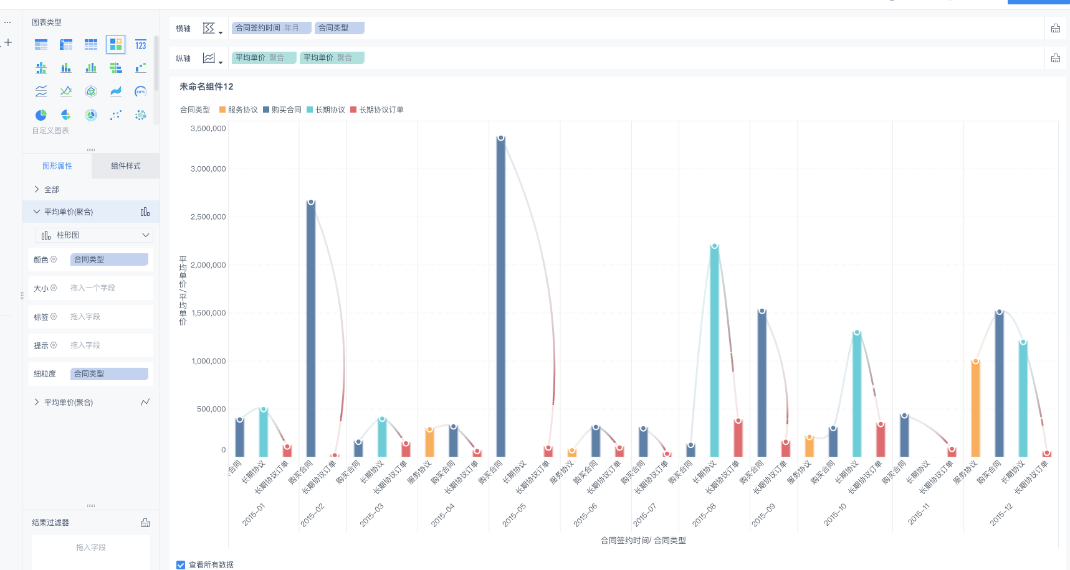Click the 长期协议订单 red legend swatch
Image resolution: width=1070 pixels, height=570 pixels.
tap(353, 110)
